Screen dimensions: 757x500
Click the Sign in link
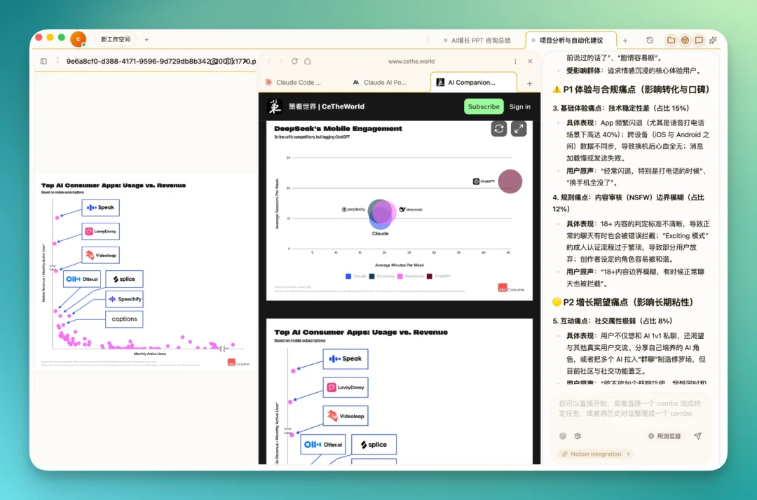click(520, 106)
